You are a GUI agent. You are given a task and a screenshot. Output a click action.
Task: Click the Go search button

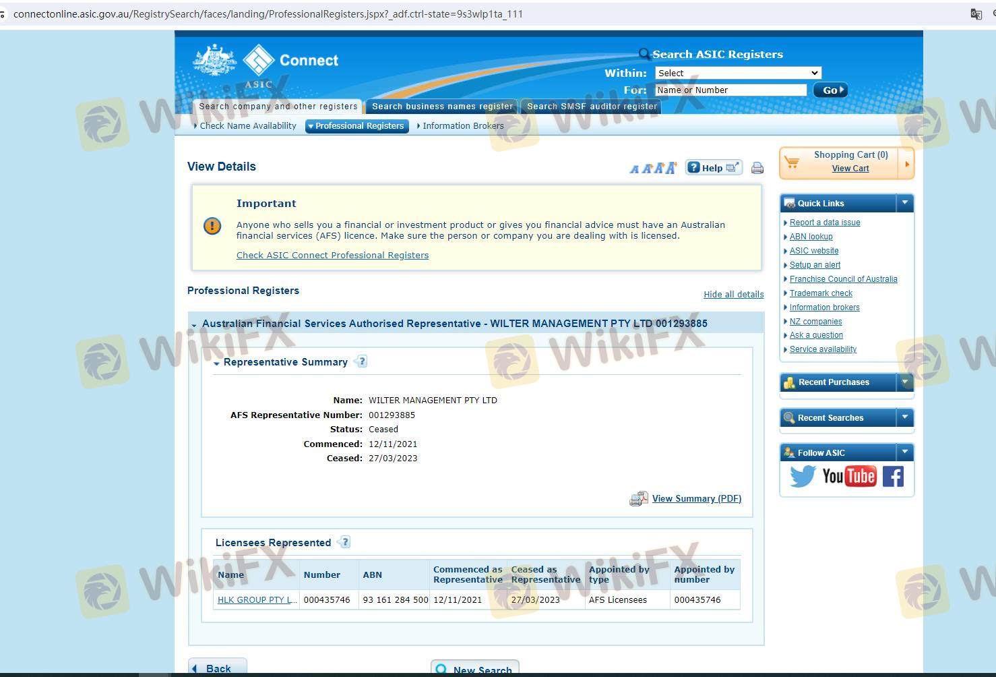pos(830,90)
